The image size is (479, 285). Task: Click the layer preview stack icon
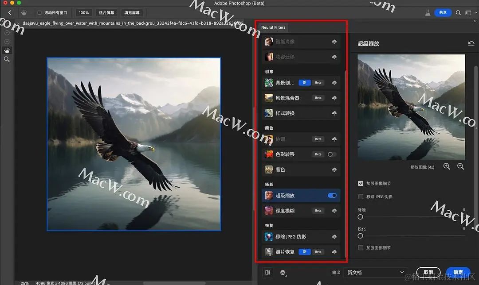283,273
